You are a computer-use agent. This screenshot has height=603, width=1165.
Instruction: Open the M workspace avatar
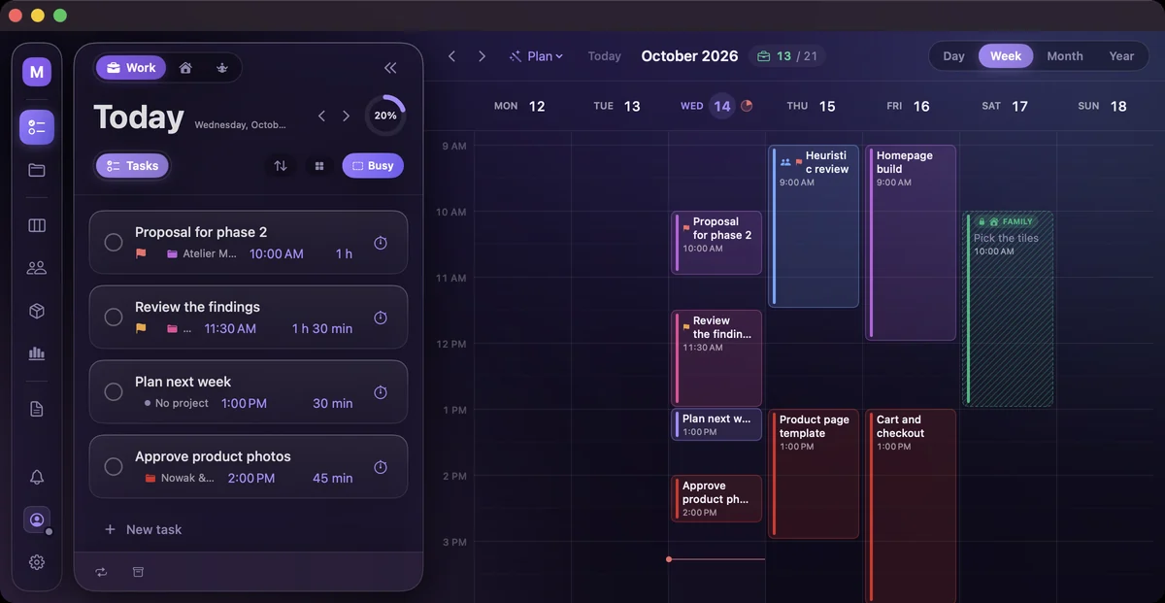[37, 72]
